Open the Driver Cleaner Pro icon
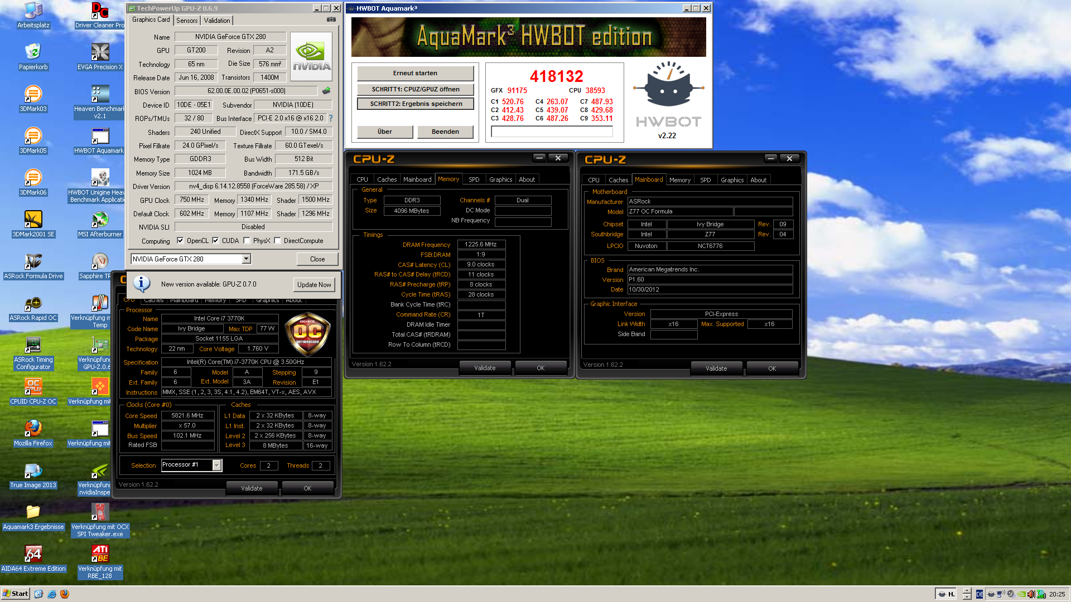This screenshot has width=1071, height=602. point(100,15)
